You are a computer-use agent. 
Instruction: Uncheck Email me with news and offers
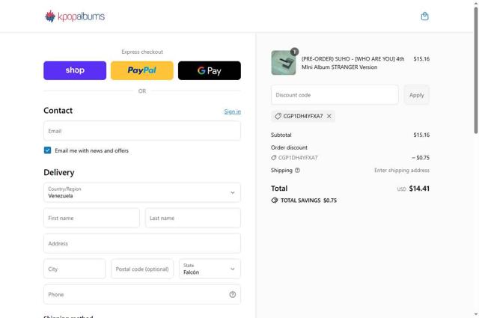pos(47,150)
